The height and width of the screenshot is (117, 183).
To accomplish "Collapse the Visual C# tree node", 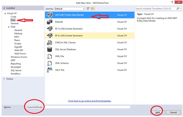I will 5,13.
